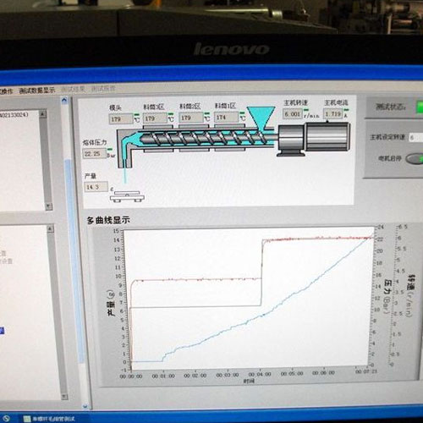Click the 多曲线显示 chart heading
Viewport: 423px width, 423px height.
tap(108, 220)
